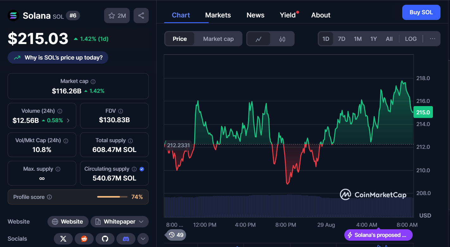
Task: Set chart range to 1Y
Action: pyautogui.click(x=374, y=39)
